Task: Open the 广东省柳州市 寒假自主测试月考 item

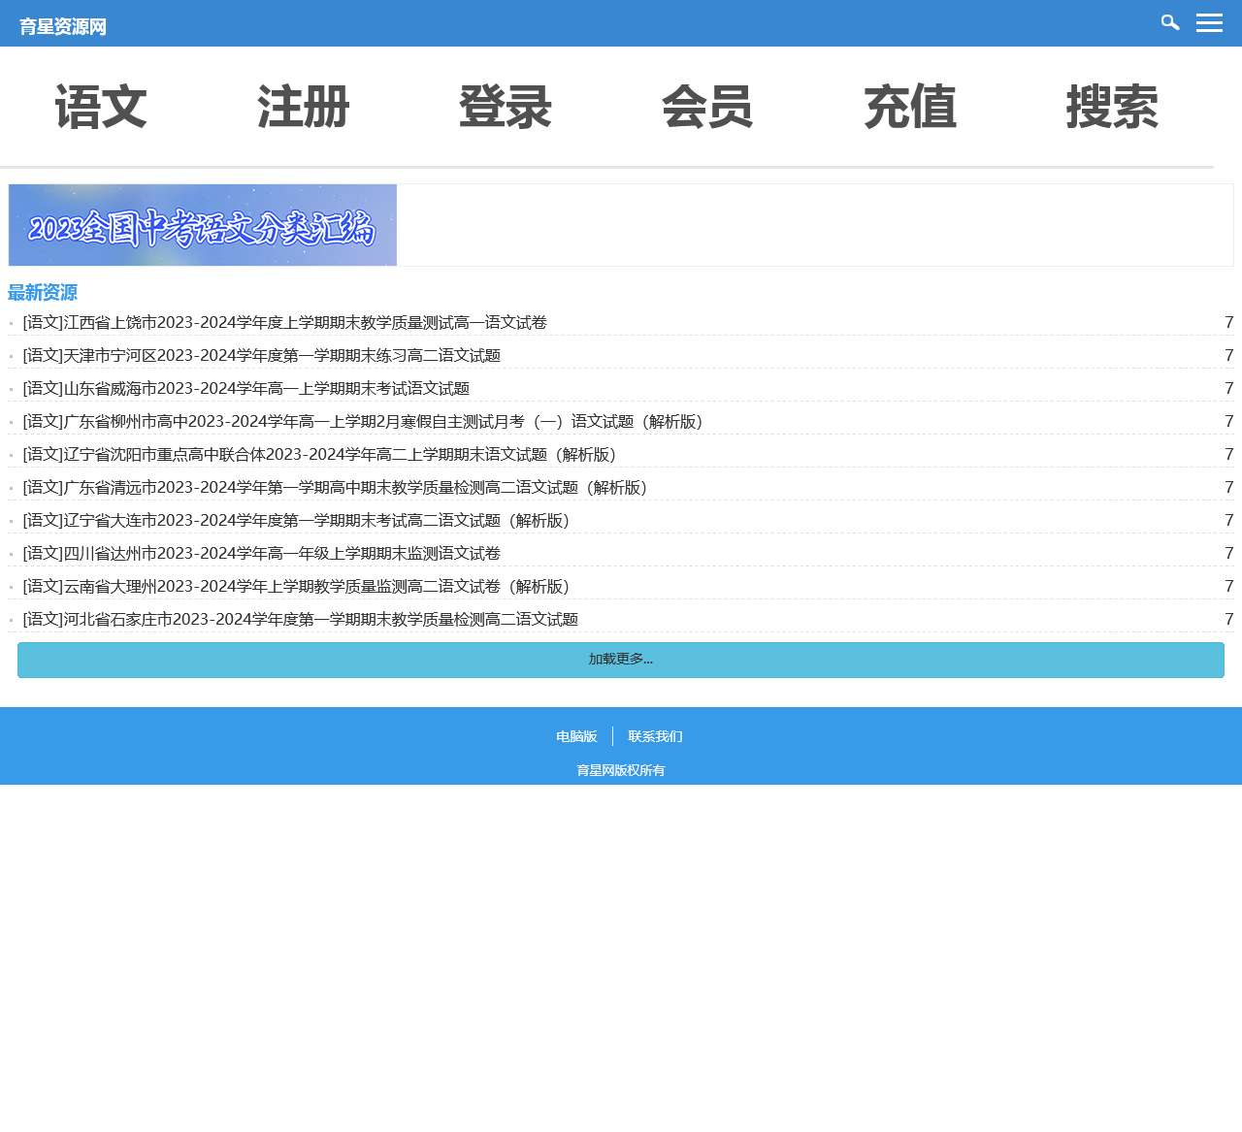Action: coord(363,421)
